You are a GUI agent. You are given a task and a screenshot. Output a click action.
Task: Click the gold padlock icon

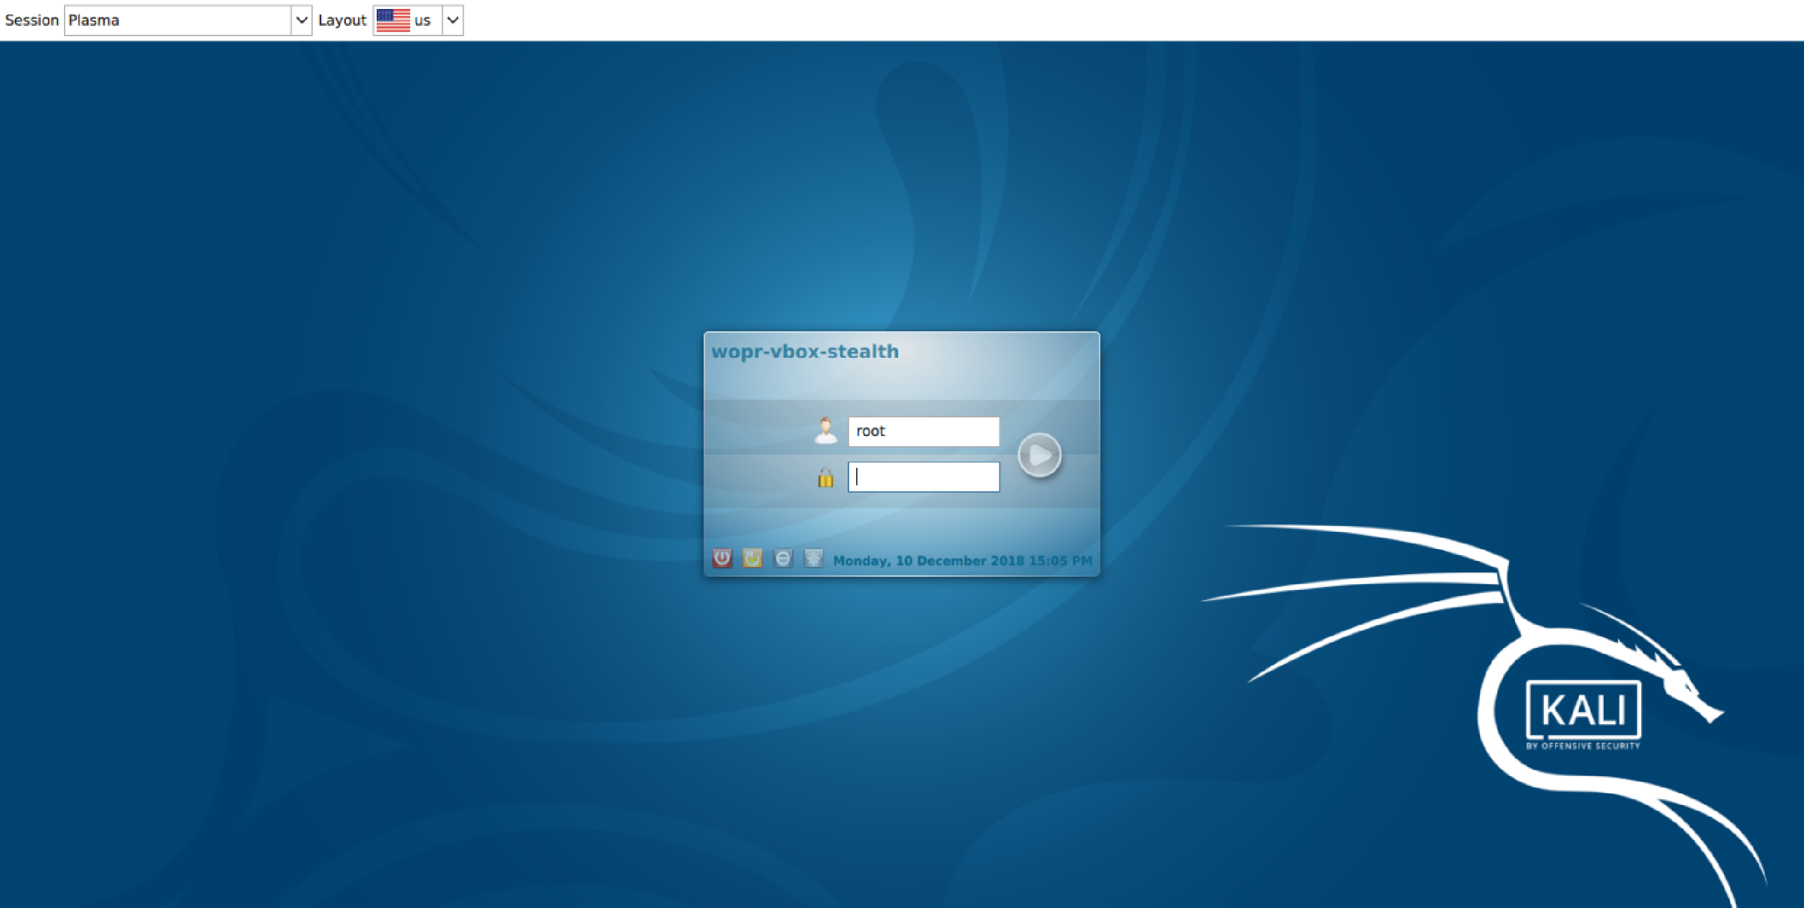[826, 477]
